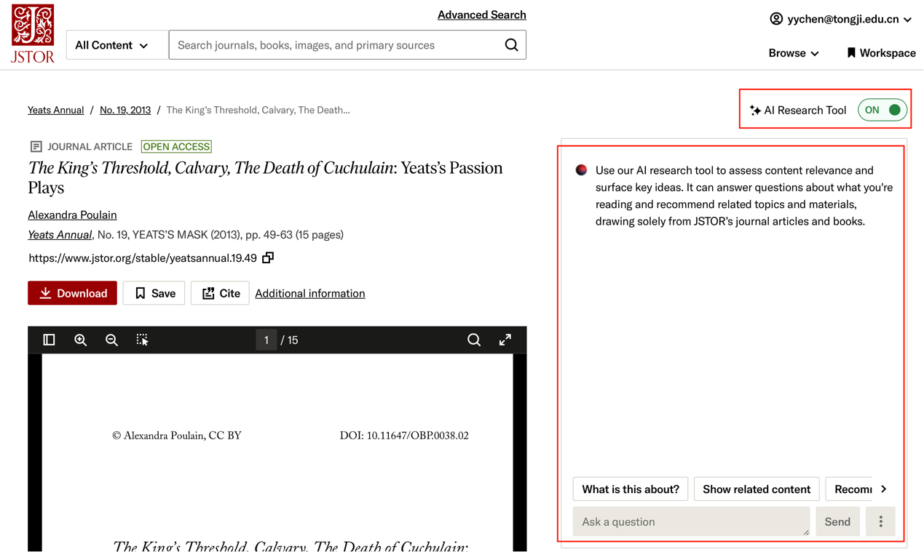924x552 pixels.
Task: Open the JSTOR home logo
Action: click(x=33, y=33)
